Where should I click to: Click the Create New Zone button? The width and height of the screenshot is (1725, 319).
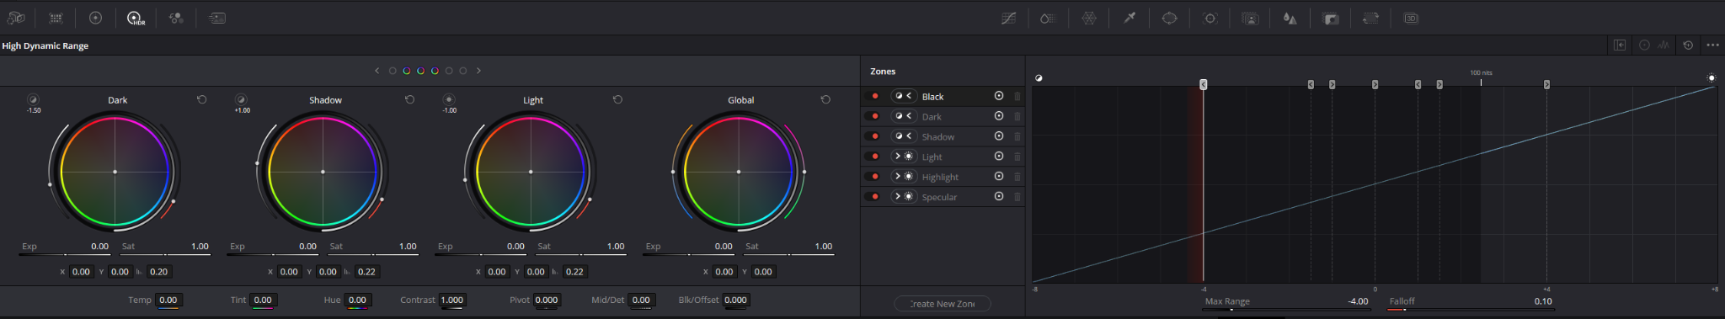(x=943, y=304)
